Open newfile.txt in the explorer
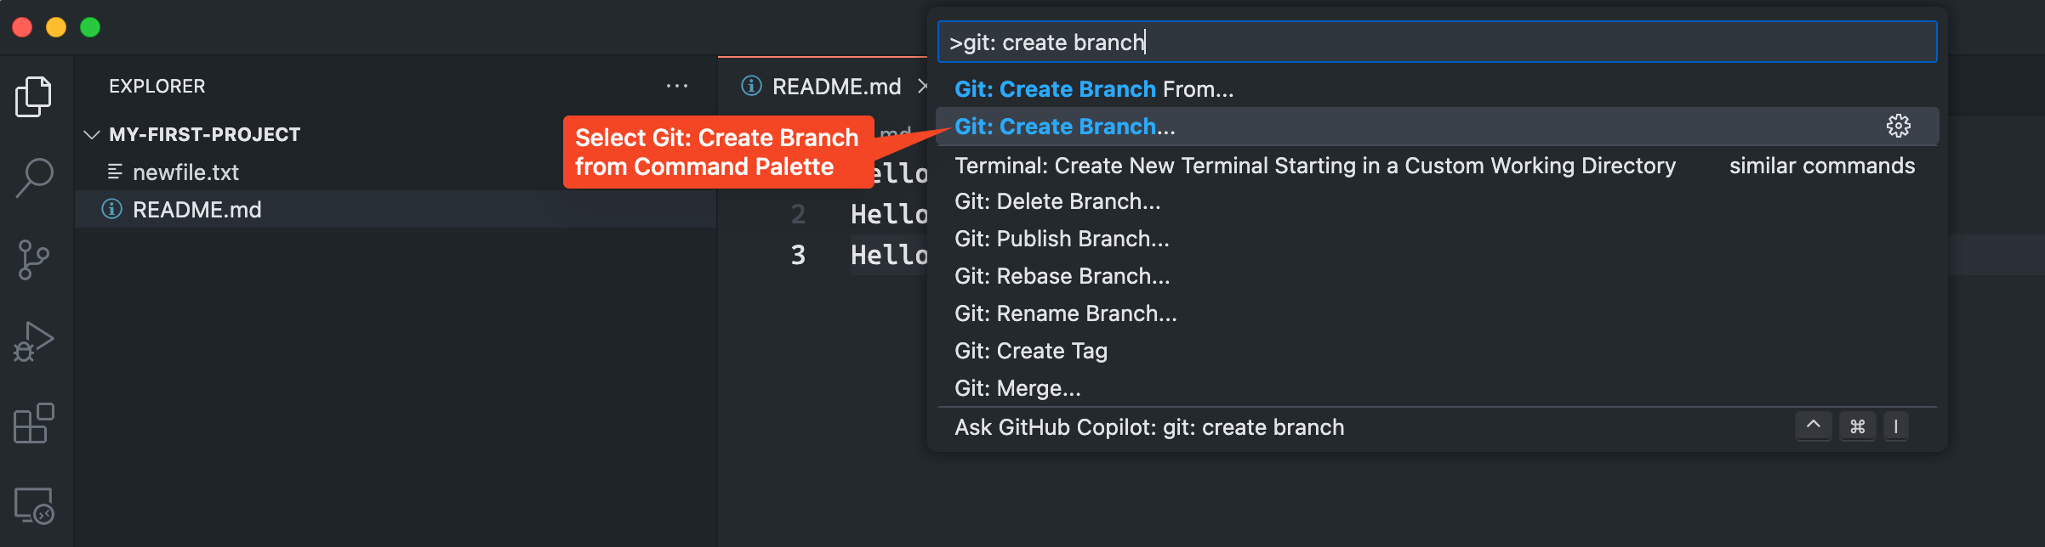Image resolution: width=2045 pixels, height=547 pixels. [185, 172]
